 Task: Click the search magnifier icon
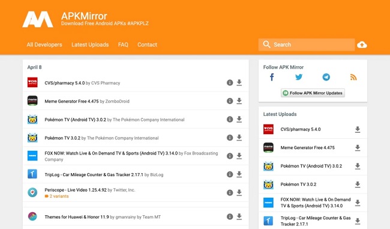tap(266, 44)
